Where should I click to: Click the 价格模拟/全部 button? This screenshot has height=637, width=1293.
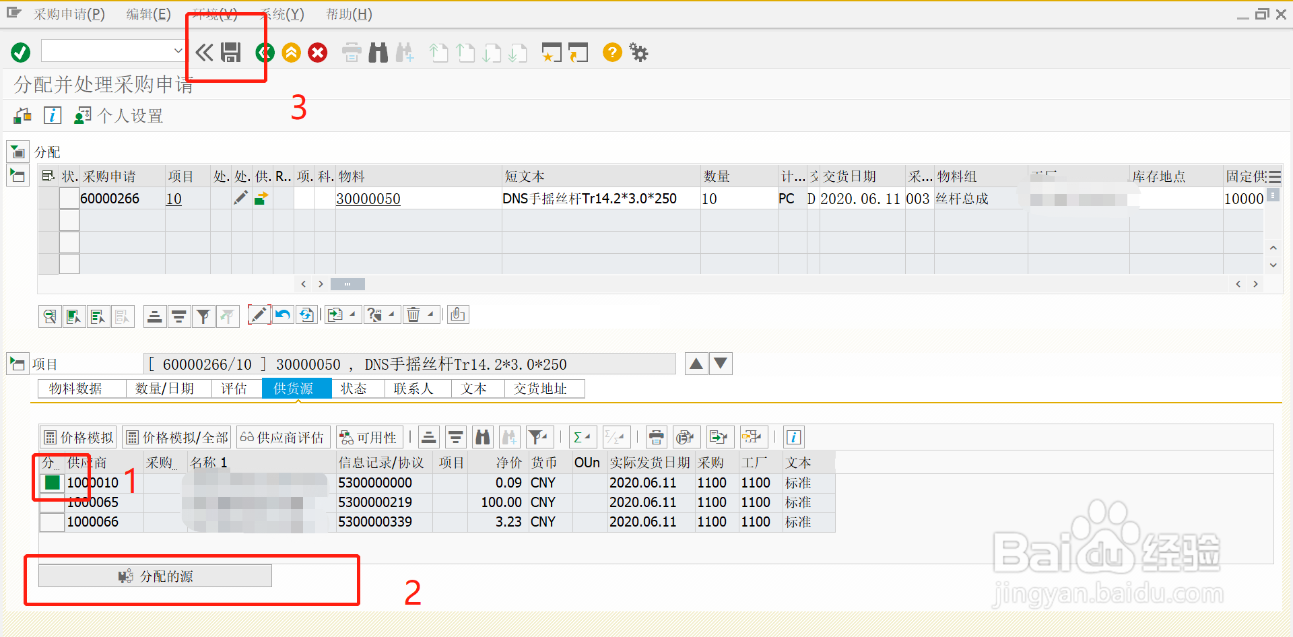pyautogui.click(x=177, y=438)
